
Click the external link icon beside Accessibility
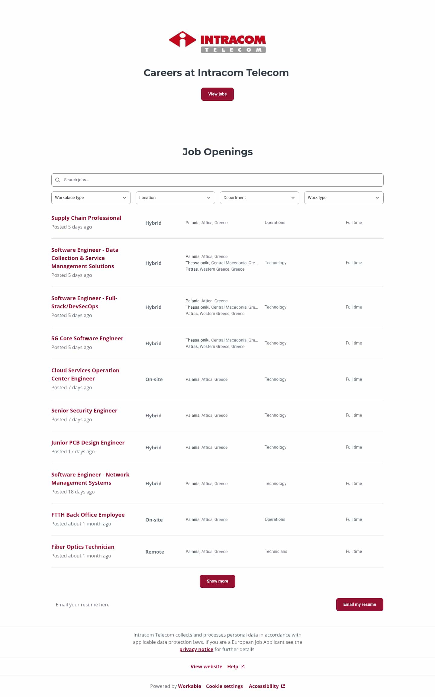click(283, 686)
